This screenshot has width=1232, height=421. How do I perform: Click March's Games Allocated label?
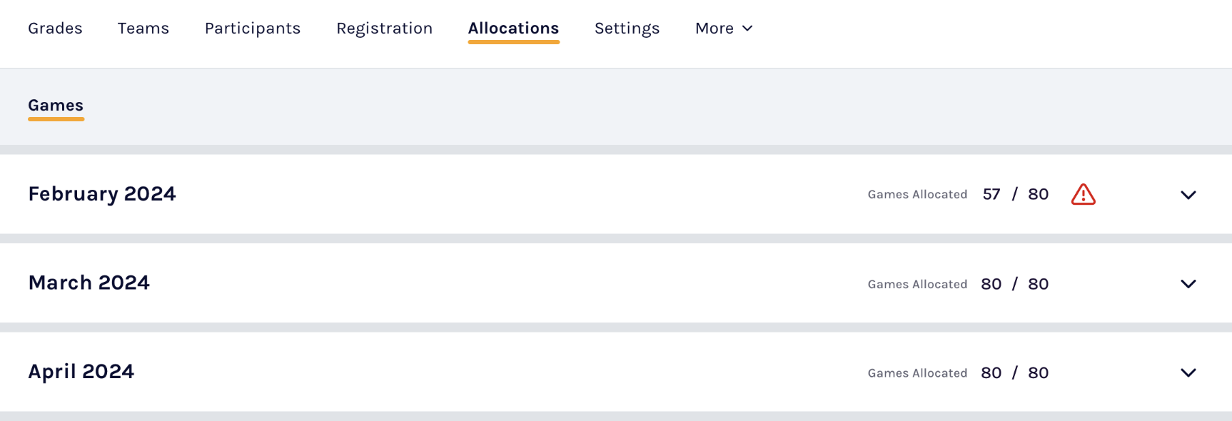pos(917,284)
